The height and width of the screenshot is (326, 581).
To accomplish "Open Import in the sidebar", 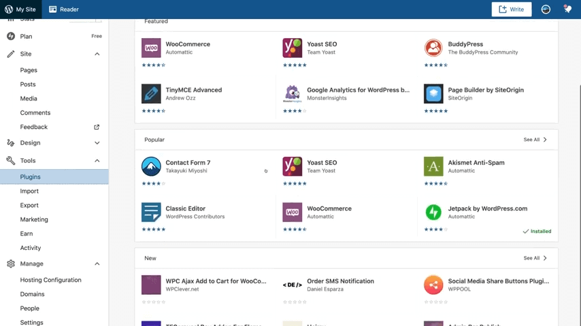I will (29, 191).
